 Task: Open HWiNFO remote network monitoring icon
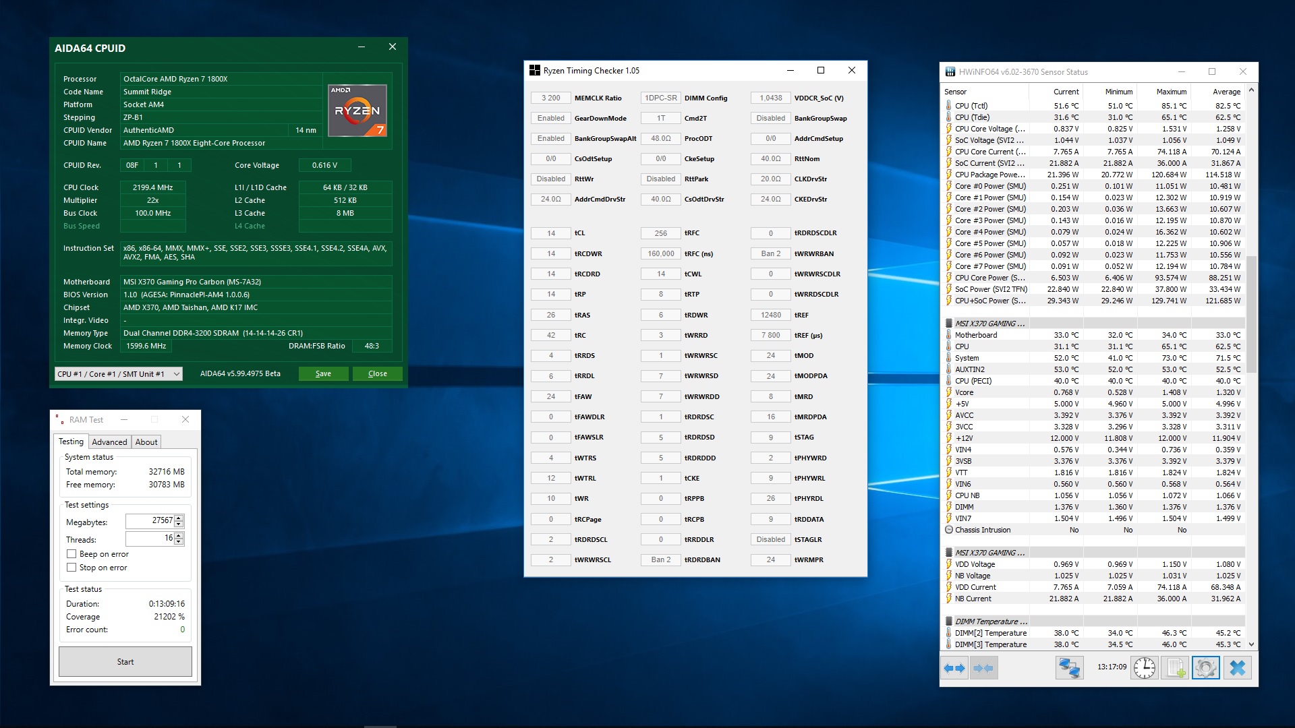(x=1070, y=668)
